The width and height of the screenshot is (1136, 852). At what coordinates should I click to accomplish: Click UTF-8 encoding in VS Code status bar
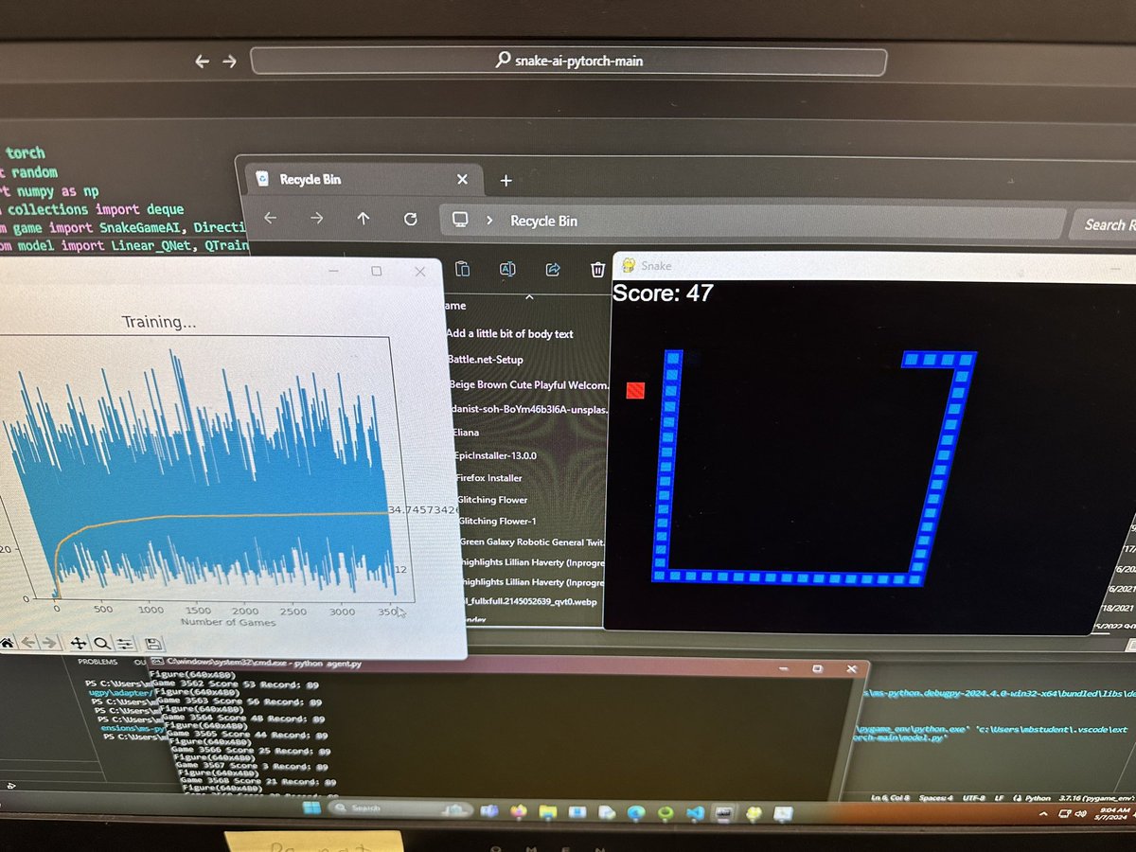click(974, 798)
